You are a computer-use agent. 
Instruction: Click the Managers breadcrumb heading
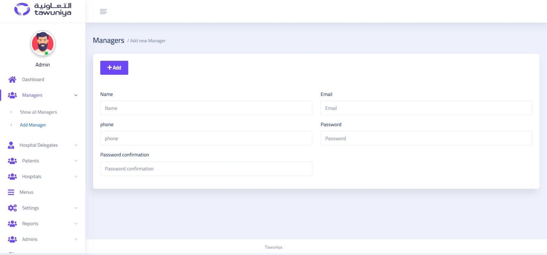coord(108,40)
